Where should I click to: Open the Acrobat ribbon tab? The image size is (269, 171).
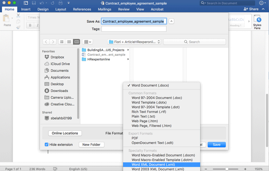(x=157, y=9)
